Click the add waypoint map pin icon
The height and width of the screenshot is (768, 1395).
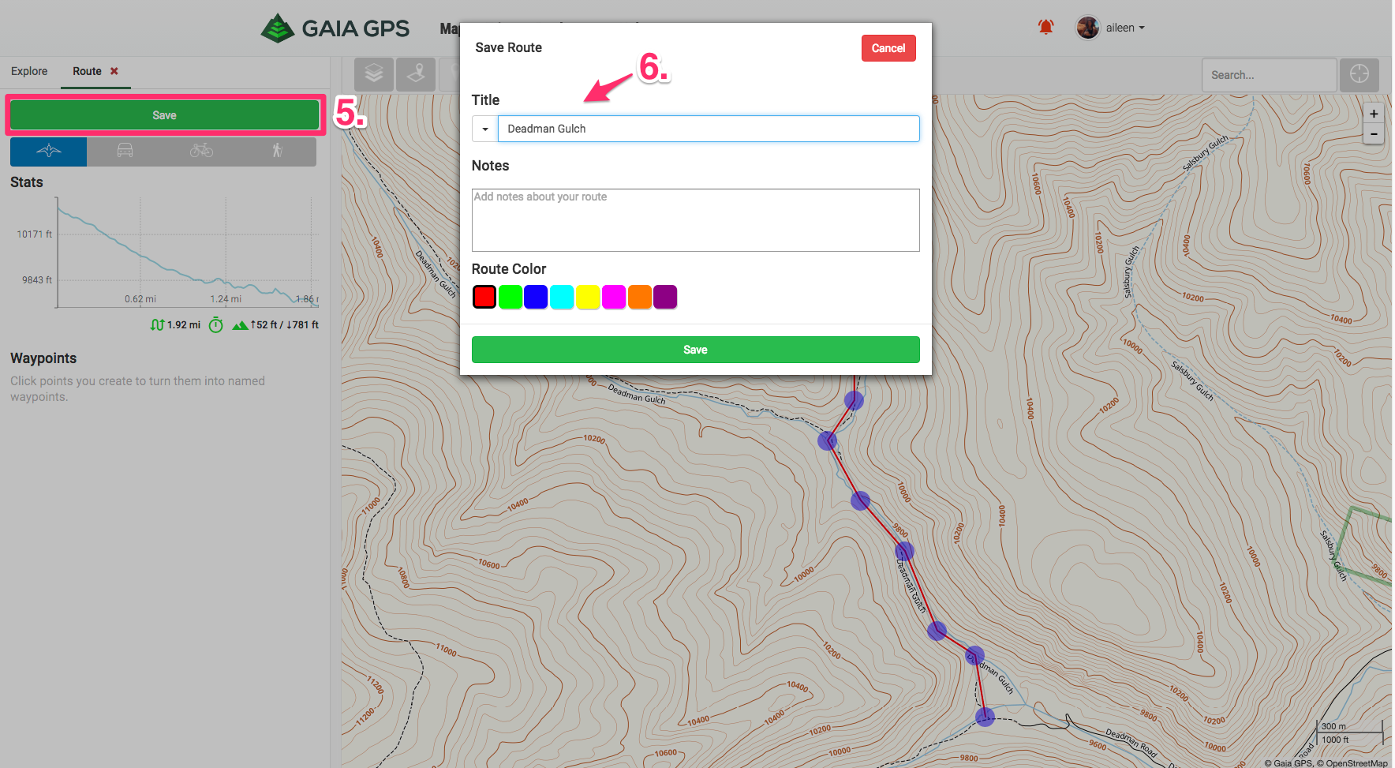416,74
